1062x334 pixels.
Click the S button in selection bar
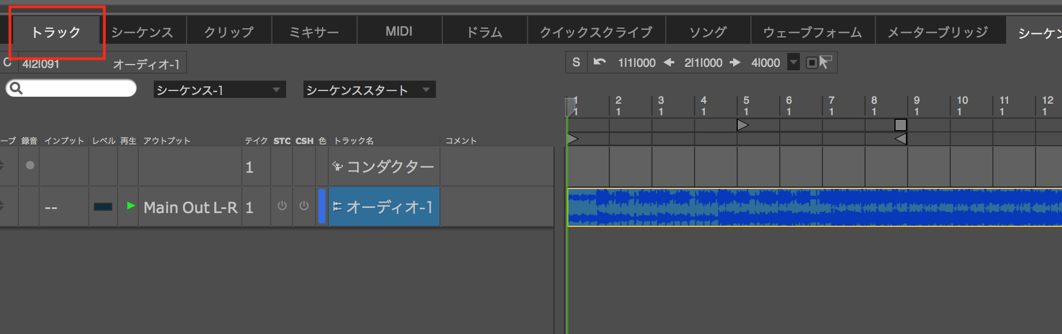(x=576, y=62)
